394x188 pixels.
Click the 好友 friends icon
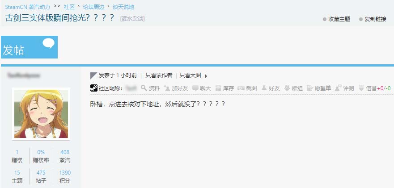click(264, 88)
